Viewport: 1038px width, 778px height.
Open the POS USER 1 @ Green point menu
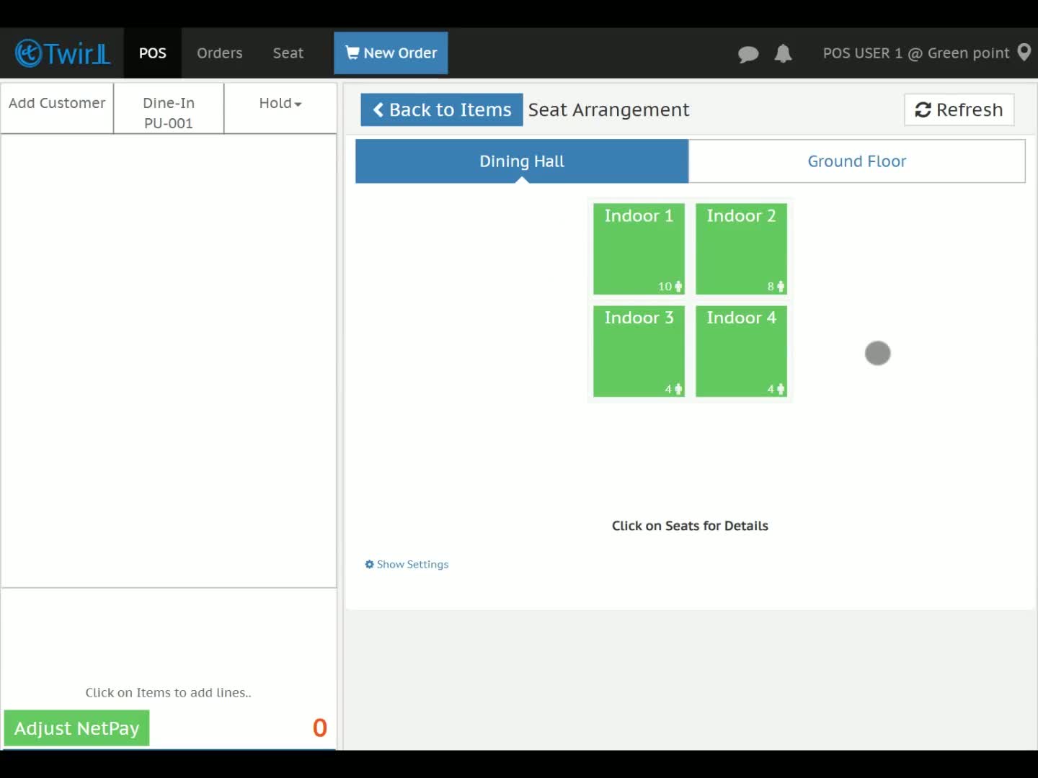pos(916,53)
